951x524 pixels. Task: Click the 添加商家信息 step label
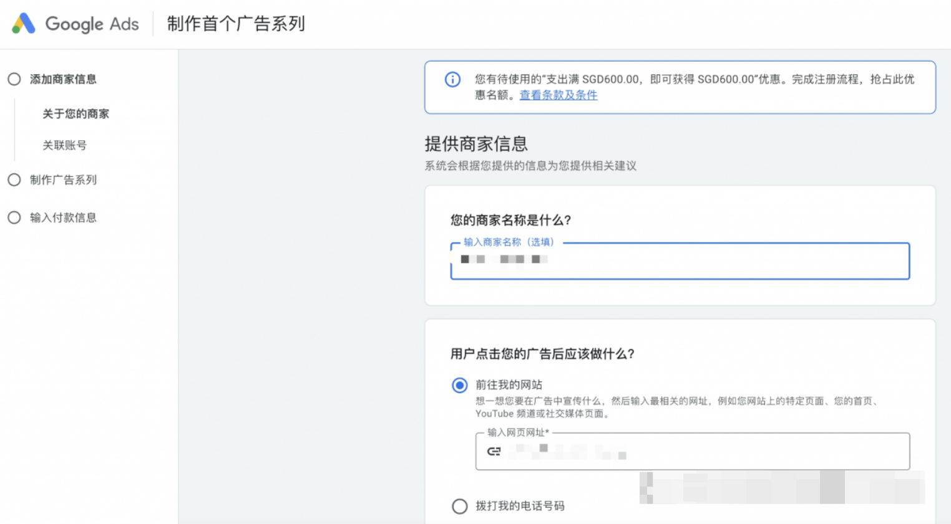[63, 79]
